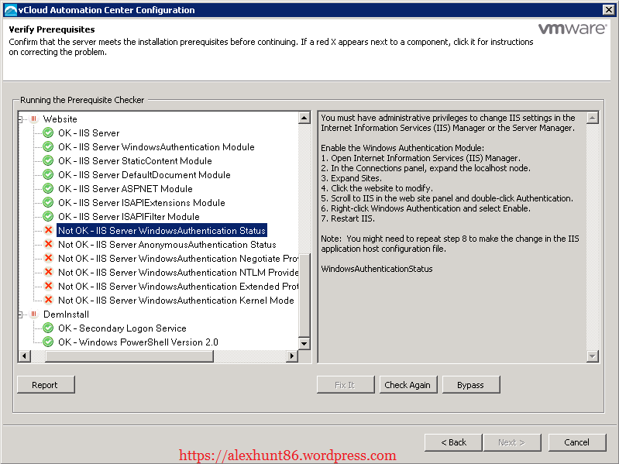Click the Report button

point(46,385)
